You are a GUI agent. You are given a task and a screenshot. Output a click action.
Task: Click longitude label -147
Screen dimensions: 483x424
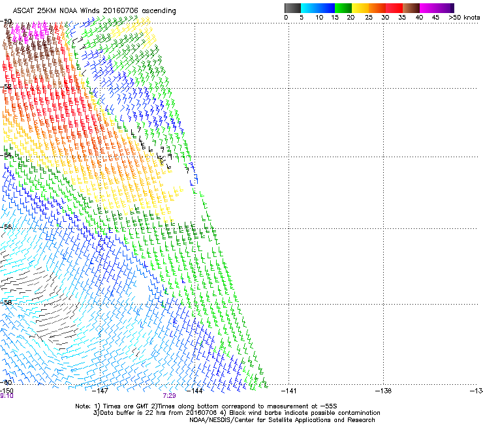coord(100,391)
